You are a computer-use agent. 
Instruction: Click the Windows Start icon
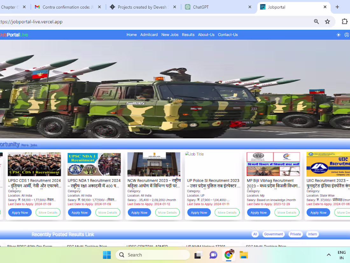pos(107,255)
